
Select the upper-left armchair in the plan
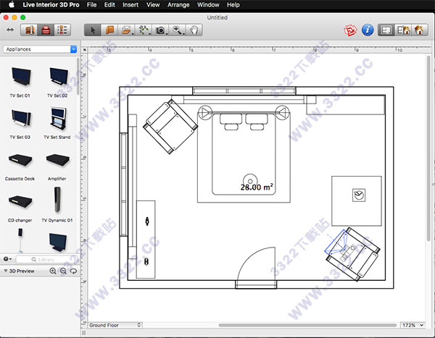170,127
